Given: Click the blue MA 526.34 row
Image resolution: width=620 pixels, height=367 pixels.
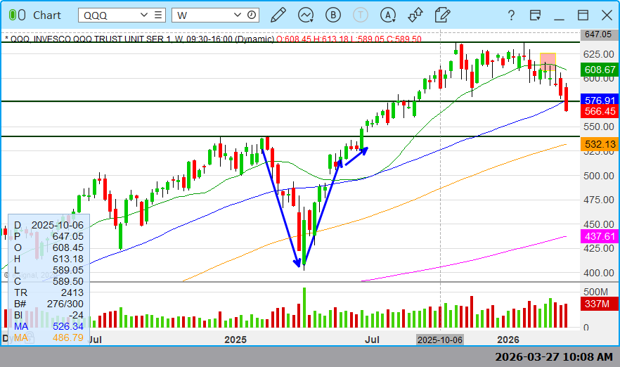Looking at the screenshot, I should pos(49,326).
